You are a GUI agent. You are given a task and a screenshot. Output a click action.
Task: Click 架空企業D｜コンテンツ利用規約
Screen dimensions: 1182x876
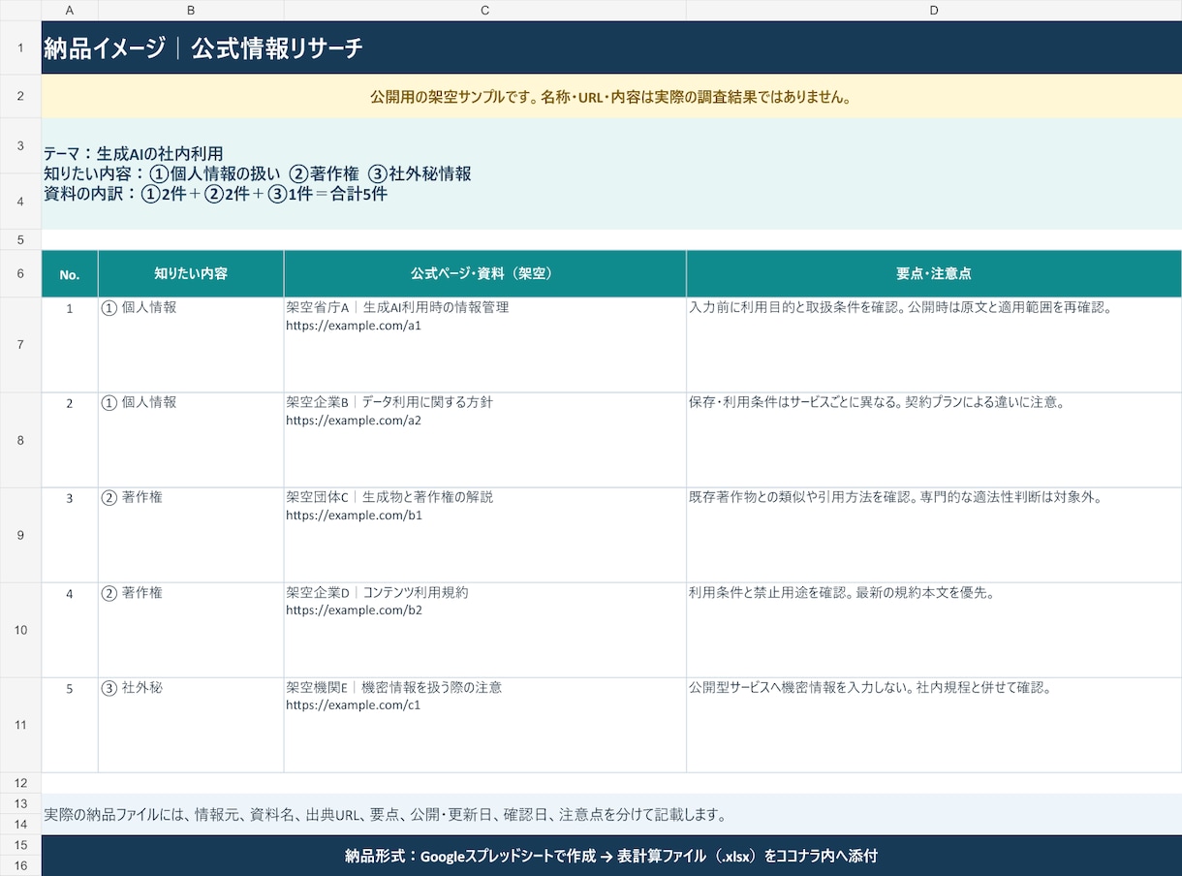point(377,592)
